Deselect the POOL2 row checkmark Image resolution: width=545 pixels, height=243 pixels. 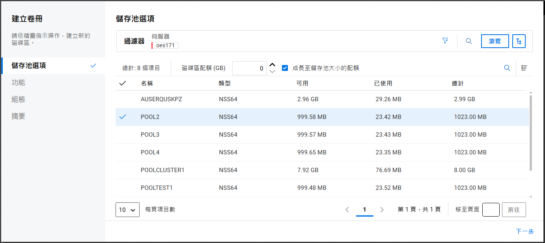[122, 117]
